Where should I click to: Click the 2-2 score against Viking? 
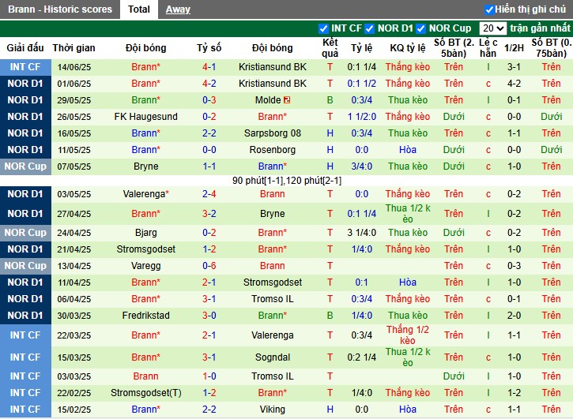[x=209, y=410]
